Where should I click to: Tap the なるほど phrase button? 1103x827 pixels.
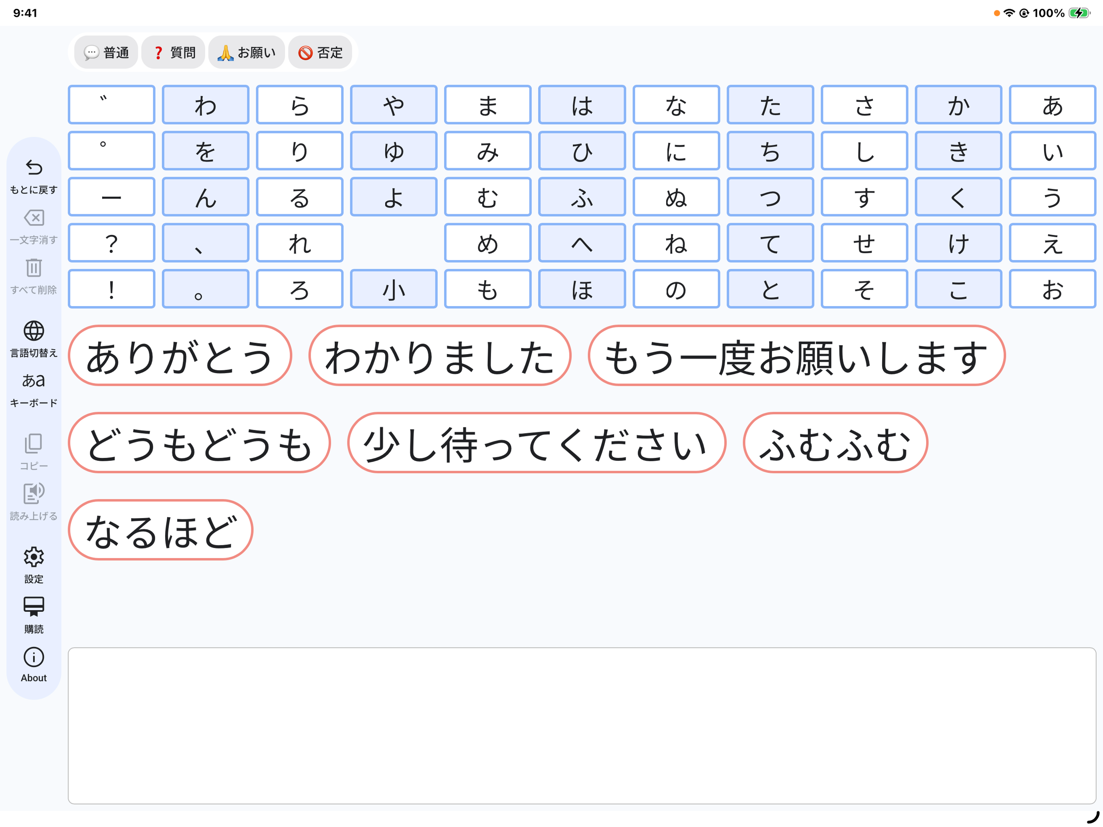161,530
